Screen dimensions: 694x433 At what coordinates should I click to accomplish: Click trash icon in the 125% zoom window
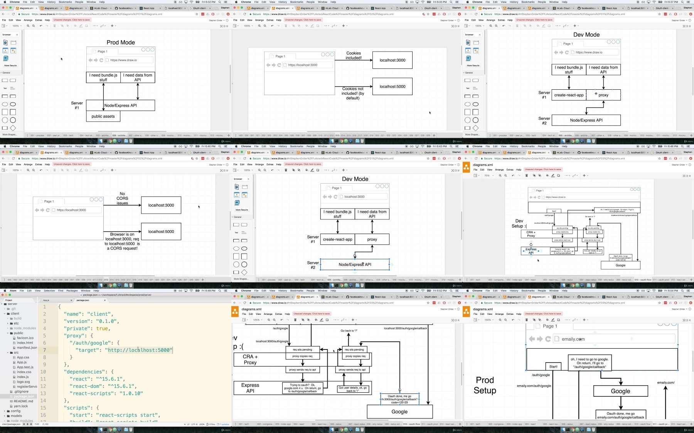click(x=295, y=320)
